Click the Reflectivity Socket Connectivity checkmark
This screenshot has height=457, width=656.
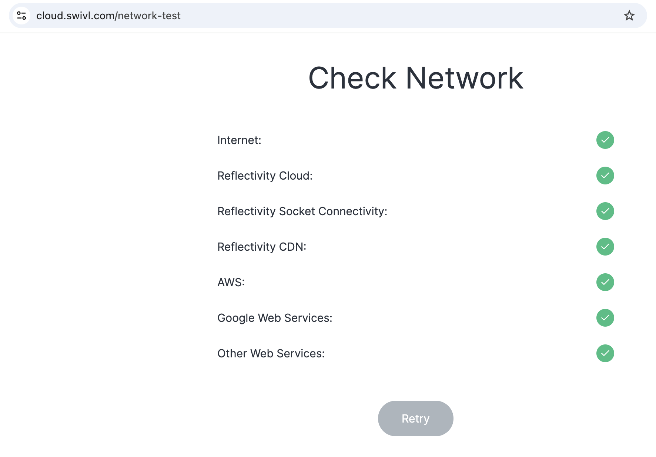point(605,211)
